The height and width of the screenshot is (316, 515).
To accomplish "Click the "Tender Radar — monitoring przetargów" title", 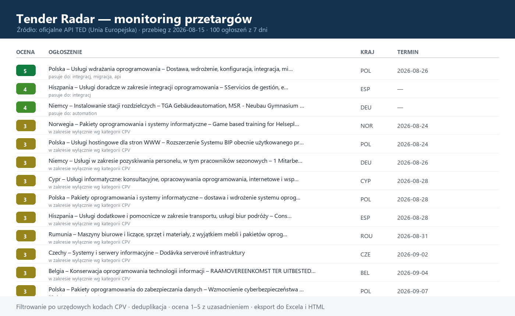I will coord(134,19).
